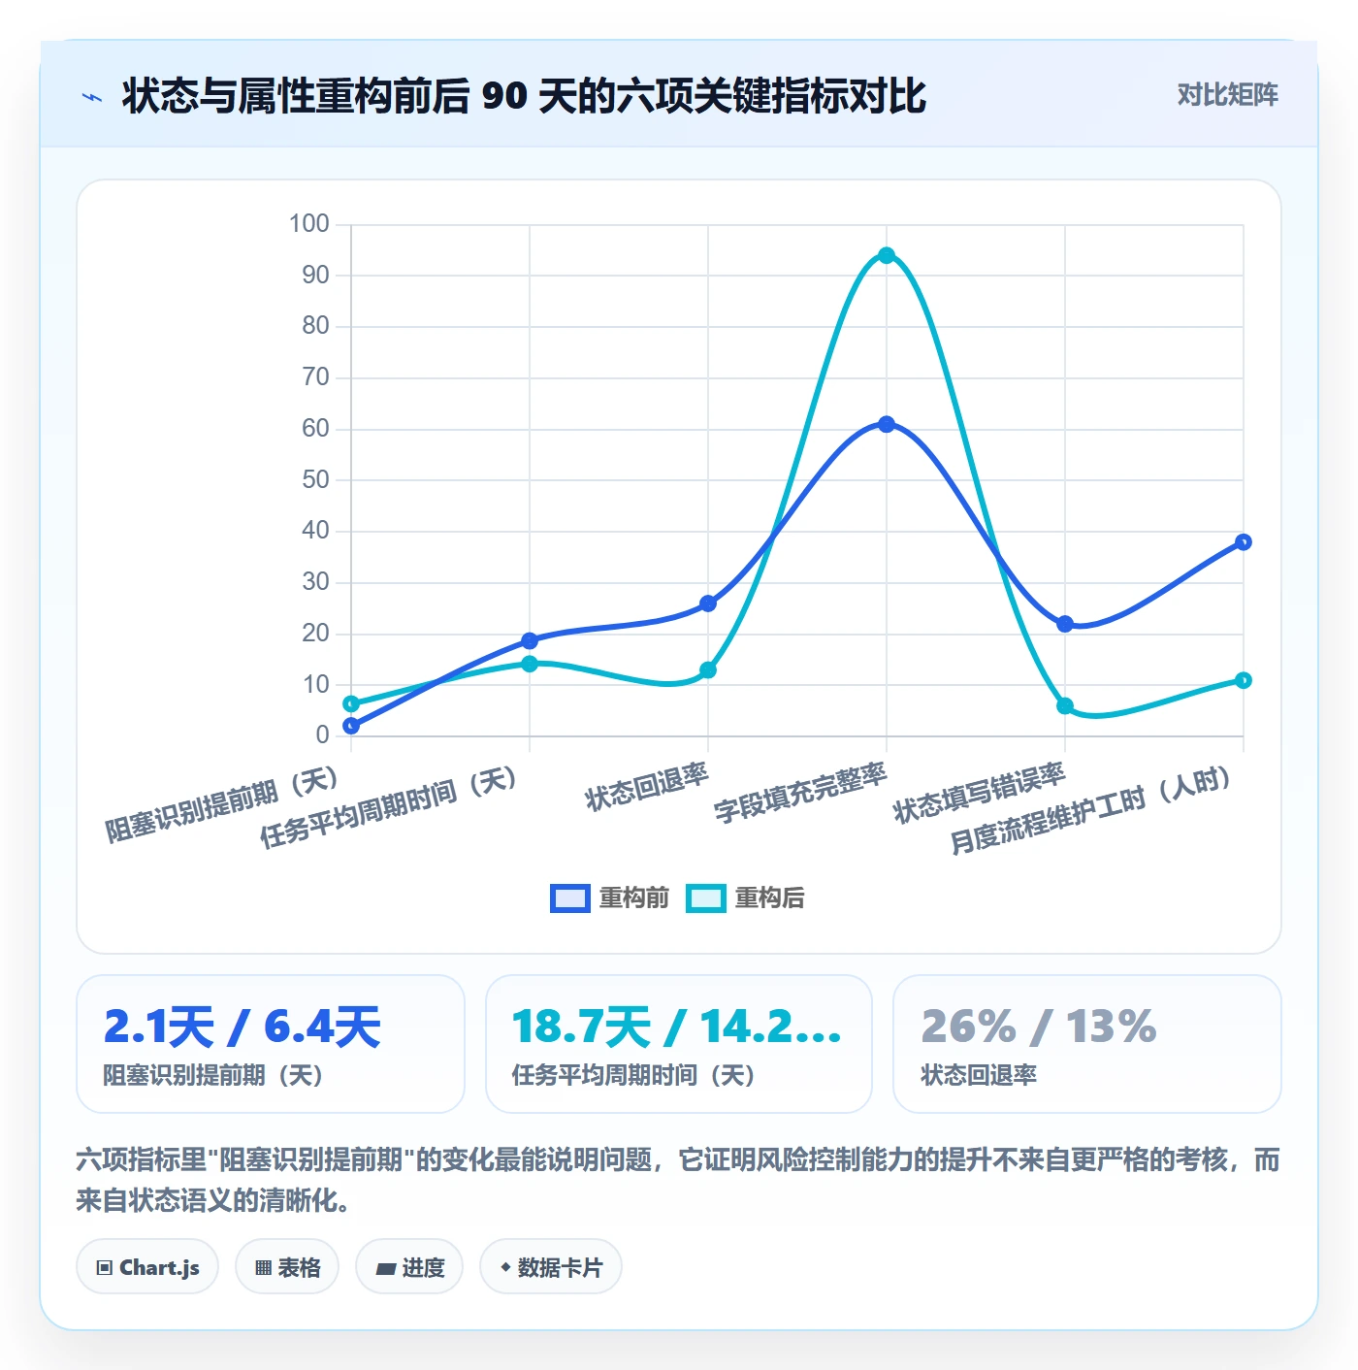Click the 重构前 point at 阻塞识别提前期
The height and width of the screenshot is (1370, 1358).
tap(351, 726)
